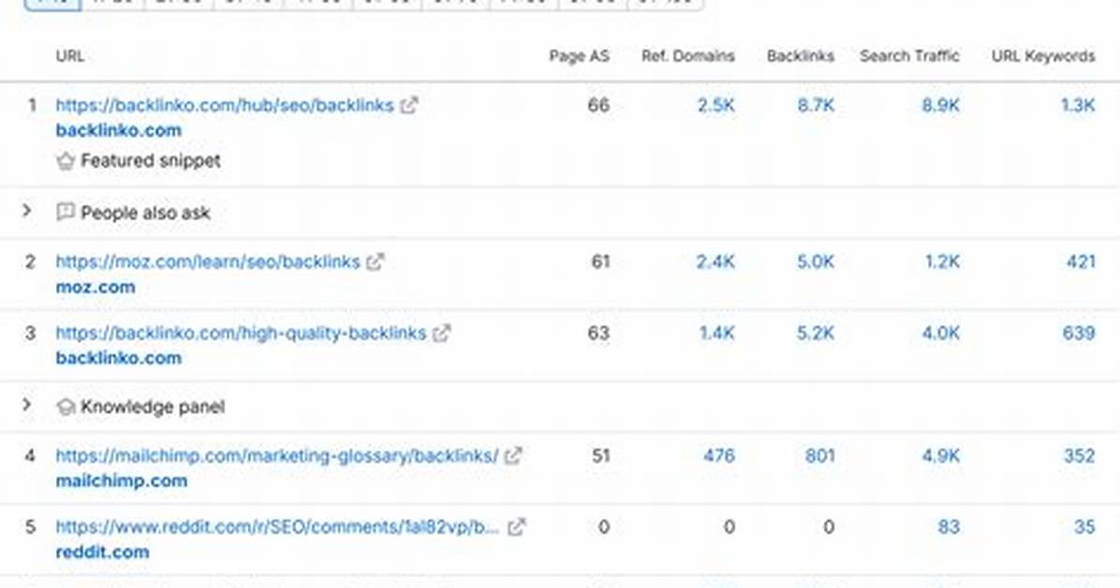Open external link icon for backlinko.com/hub/seo/backlinks
This screenshot has height=588, width=1120.
408,105
